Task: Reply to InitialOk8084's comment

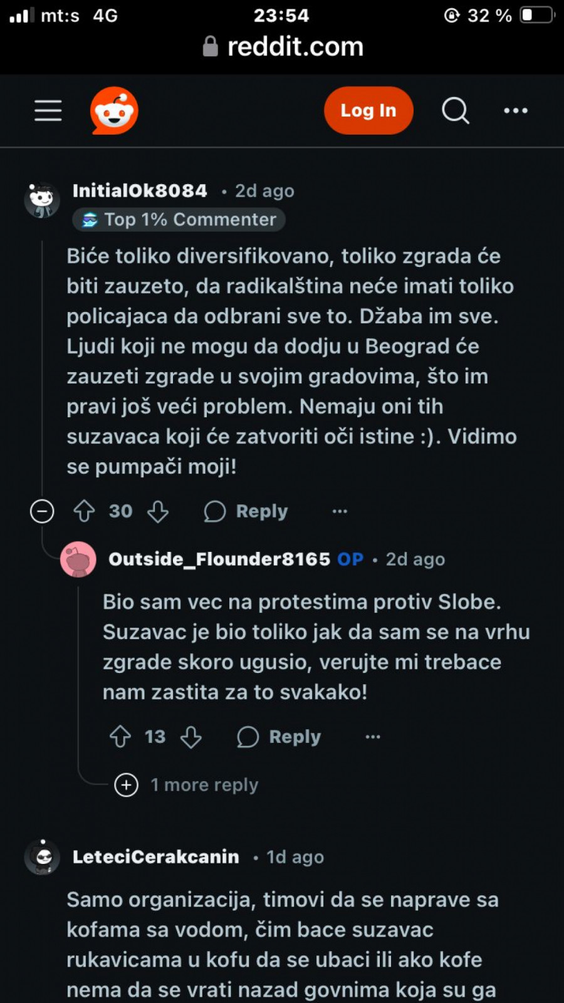Action: (x=246, y=511)
